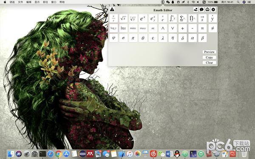Insert the Greek letter epsilon

(153, 38)
